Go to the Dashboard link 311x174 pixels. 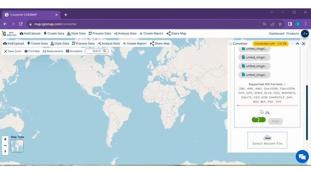point(276,33)
